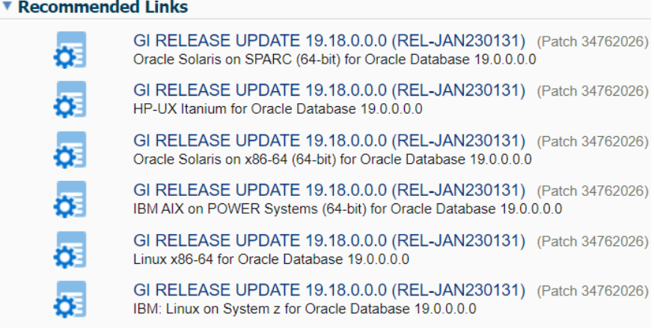This screenshot has height=329, width=654.
Task: Click patch icon beside IBM AIX on POWER Systems
Action: point(70,200)
